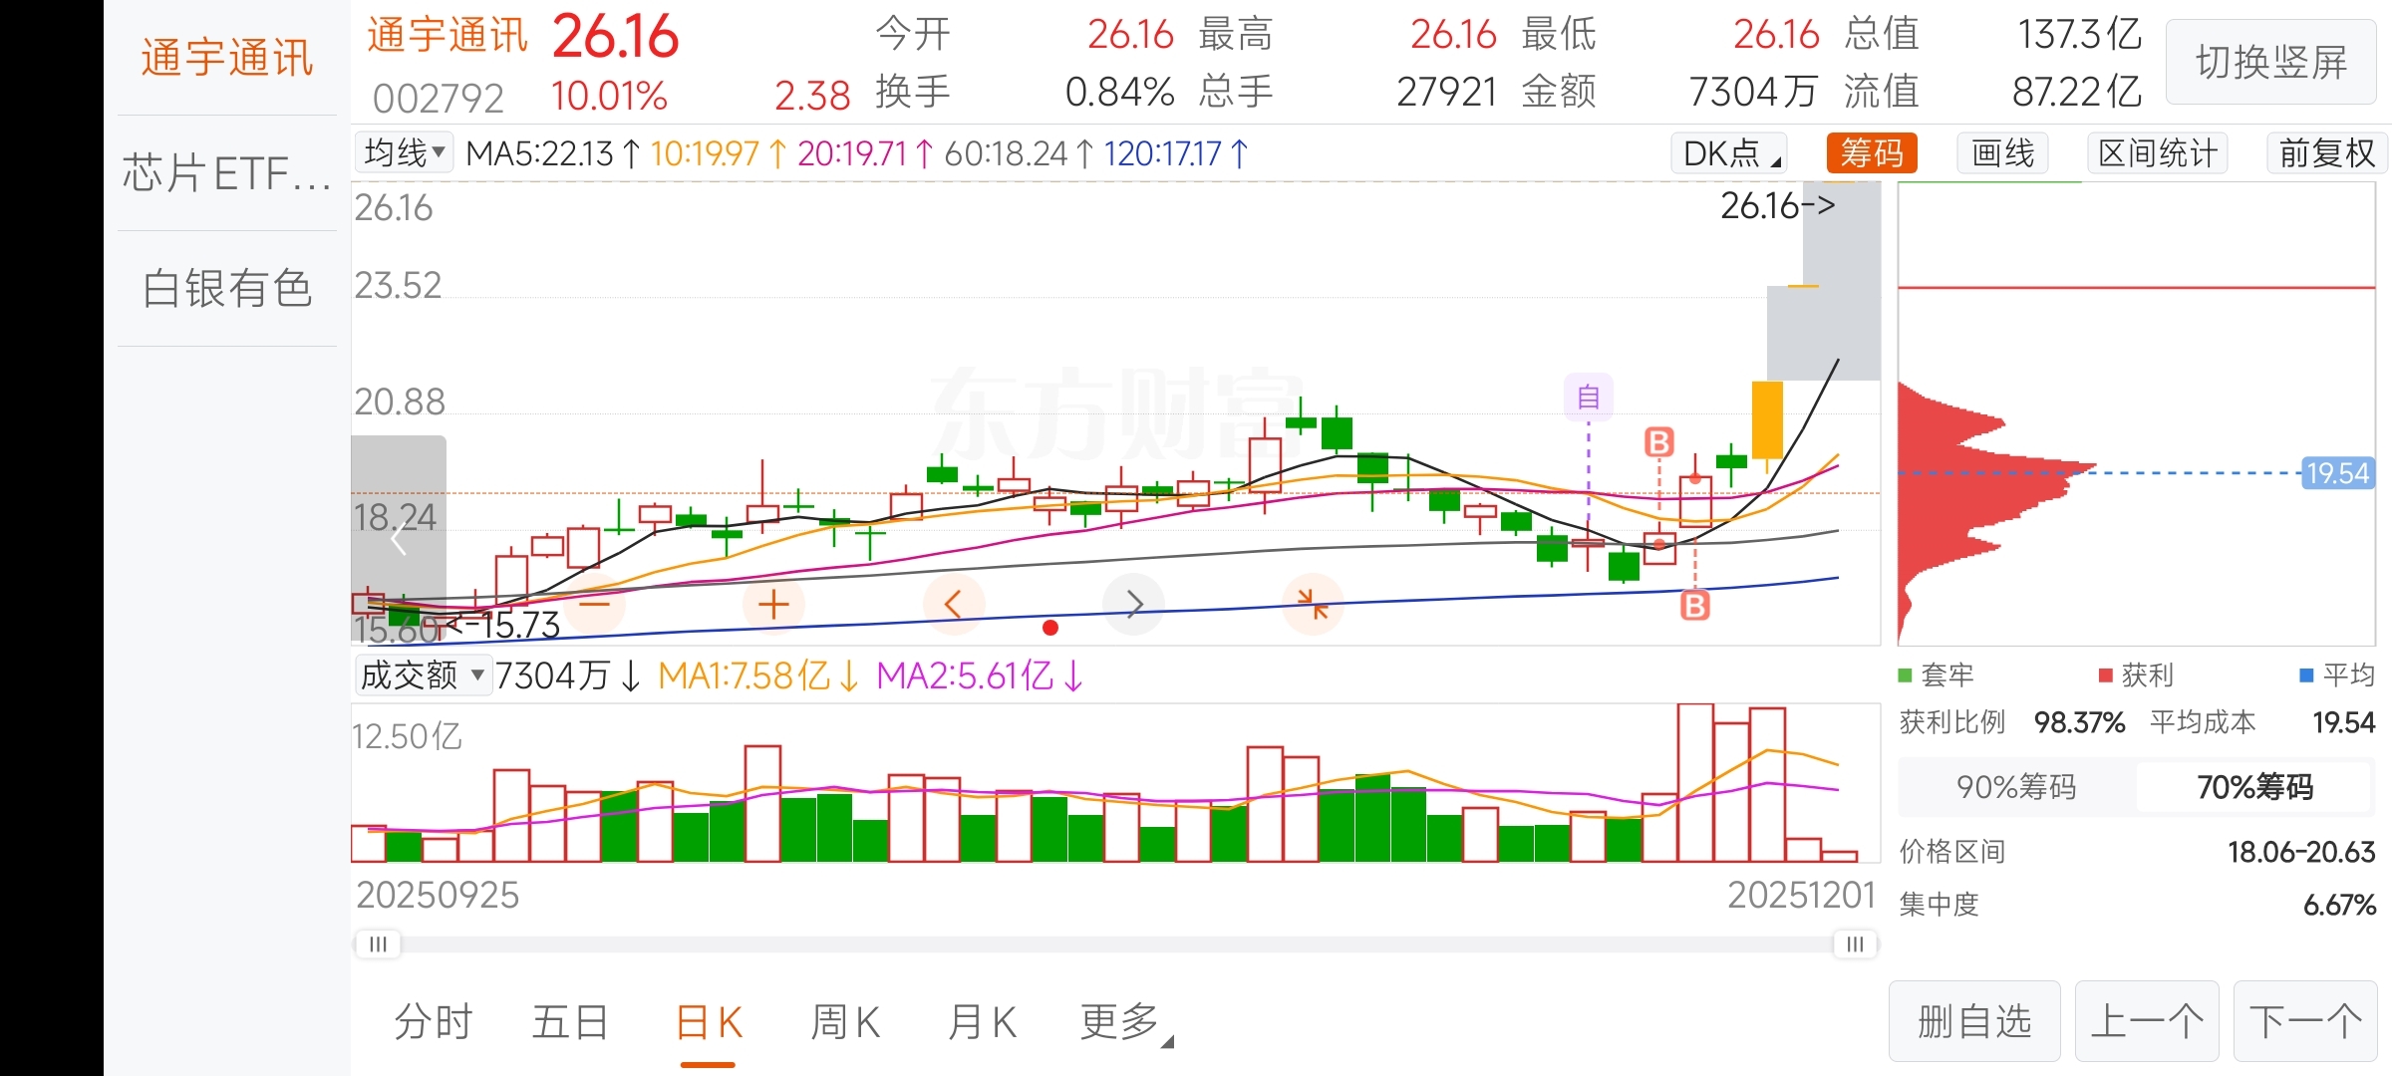
Task: Click the collapse arrows chart icon
Action: coord(1313,605)
